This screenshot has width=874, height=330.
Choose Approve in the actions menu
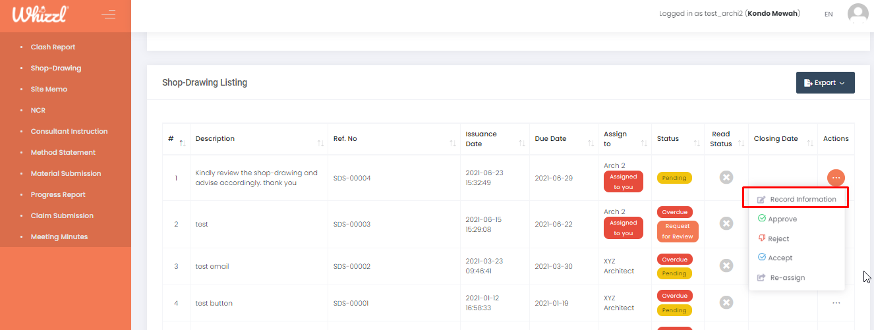[782, 219]
